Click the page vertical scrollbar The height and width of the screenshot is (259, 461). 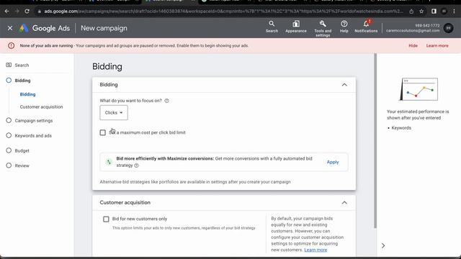point(375,140)
